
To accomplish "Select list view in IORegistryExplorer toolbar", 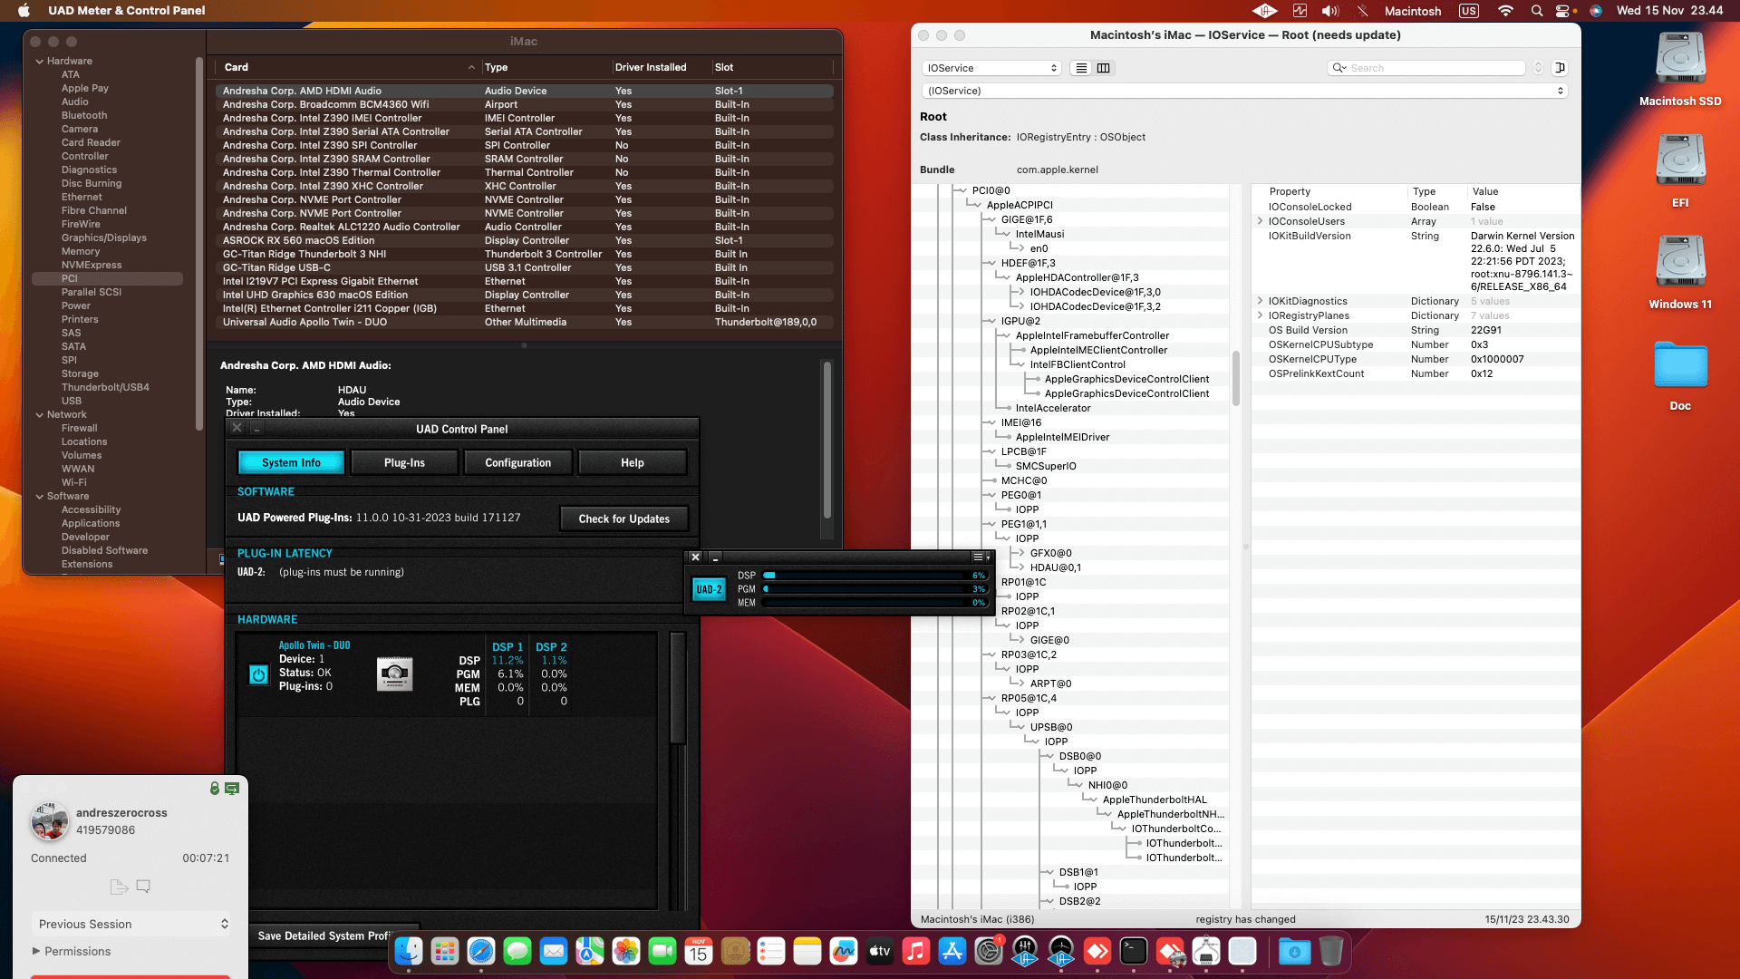I will 1081,68.
